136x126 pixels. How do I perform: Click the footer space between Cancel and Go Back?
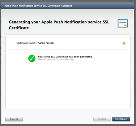click(x=58, y=119)
